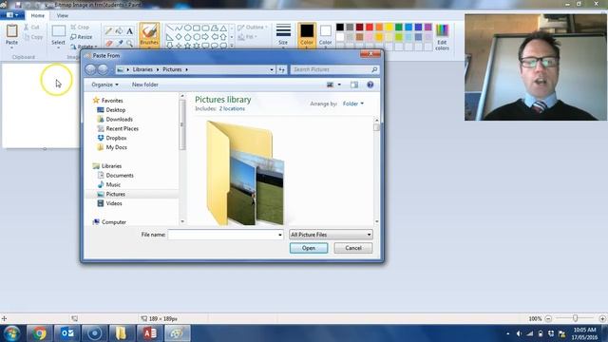Open the Arrange by Folder dropdown
The width and height of the screenshot is (608, 342).
point(353,104)
